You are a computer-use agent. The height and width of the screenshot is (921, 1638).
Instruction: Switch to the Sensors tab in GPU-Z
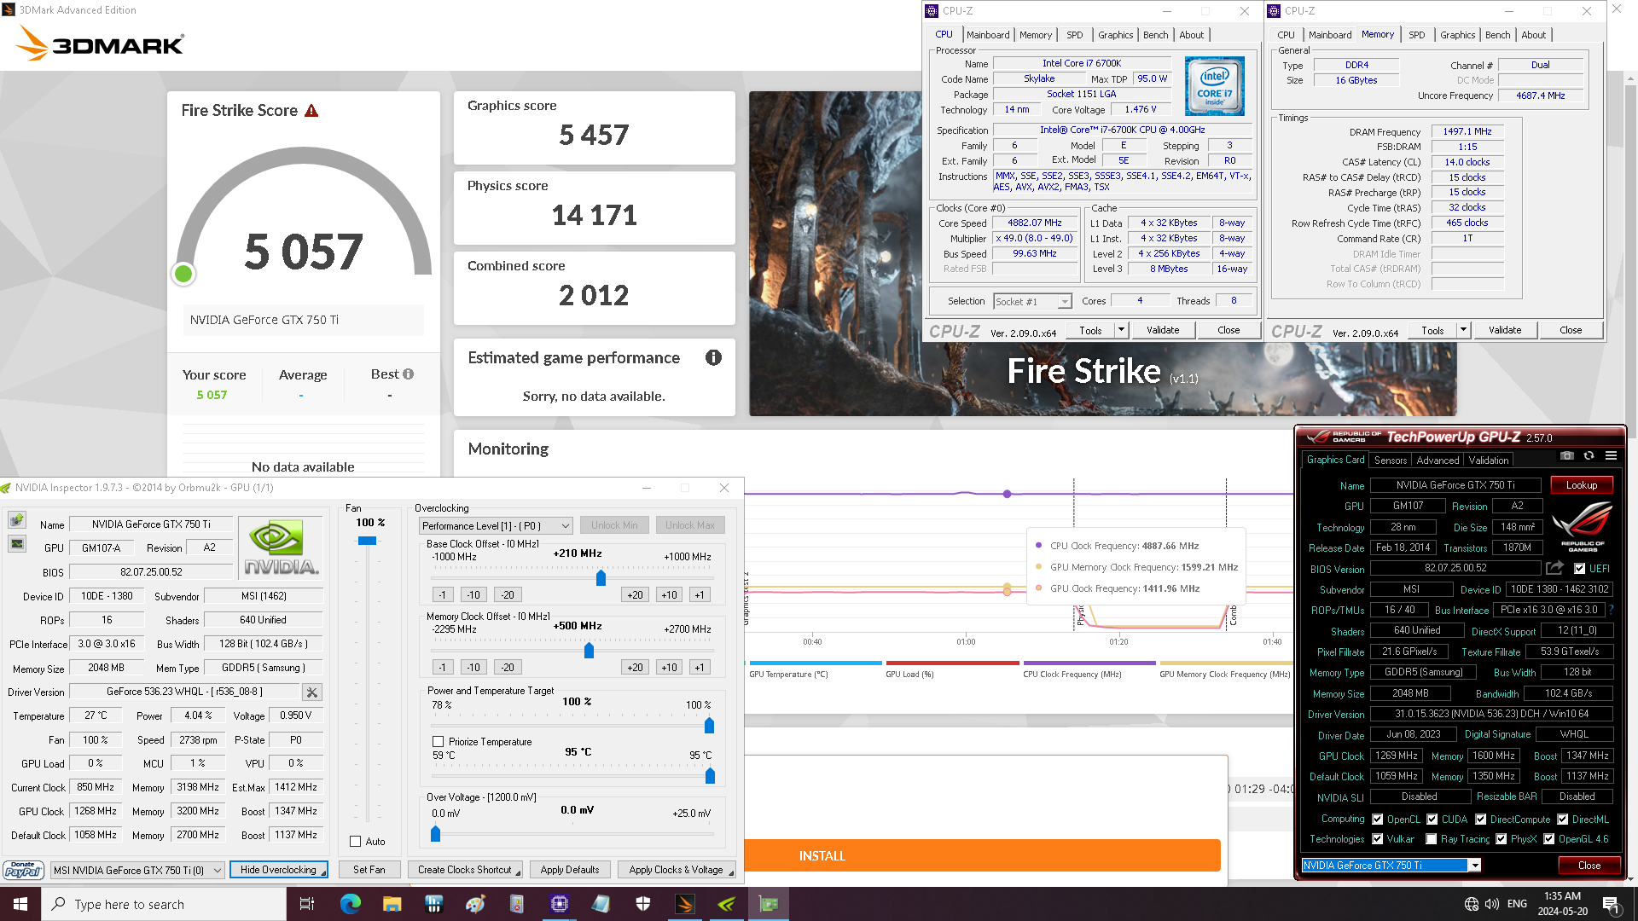point(1391,460)
